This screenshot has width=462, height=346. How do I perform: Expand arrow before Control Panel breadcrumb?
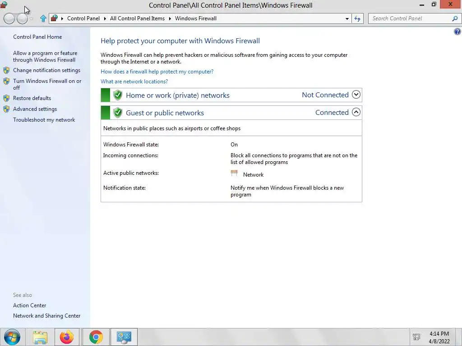[62, 18]
